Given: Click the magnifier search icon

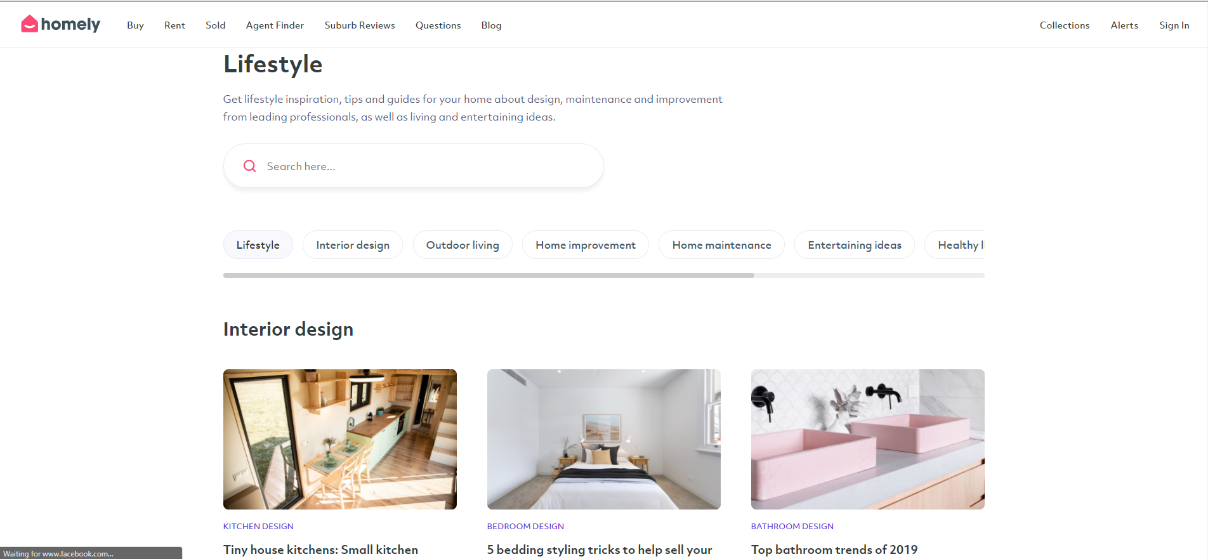Looking at the screenshot, I should point(250,166).
